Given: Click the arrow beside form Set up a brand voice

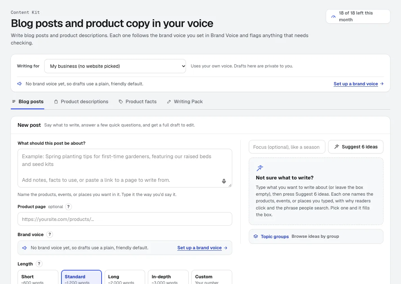Looking at the screenshot, I should pos(225,248).
